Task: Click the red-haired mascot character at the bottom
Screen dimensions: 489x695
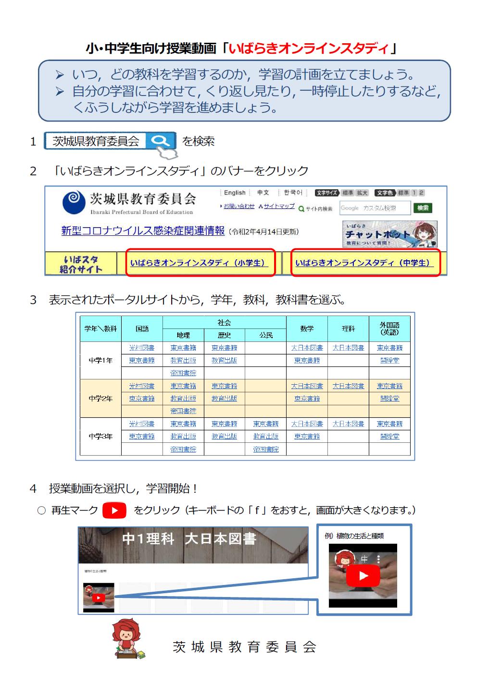Action: tap(128, 639)
